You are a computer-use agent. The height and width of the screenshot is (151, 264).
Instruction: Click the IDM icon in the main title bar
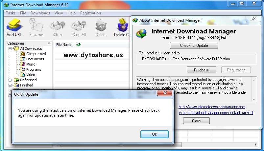coord(6,5)
